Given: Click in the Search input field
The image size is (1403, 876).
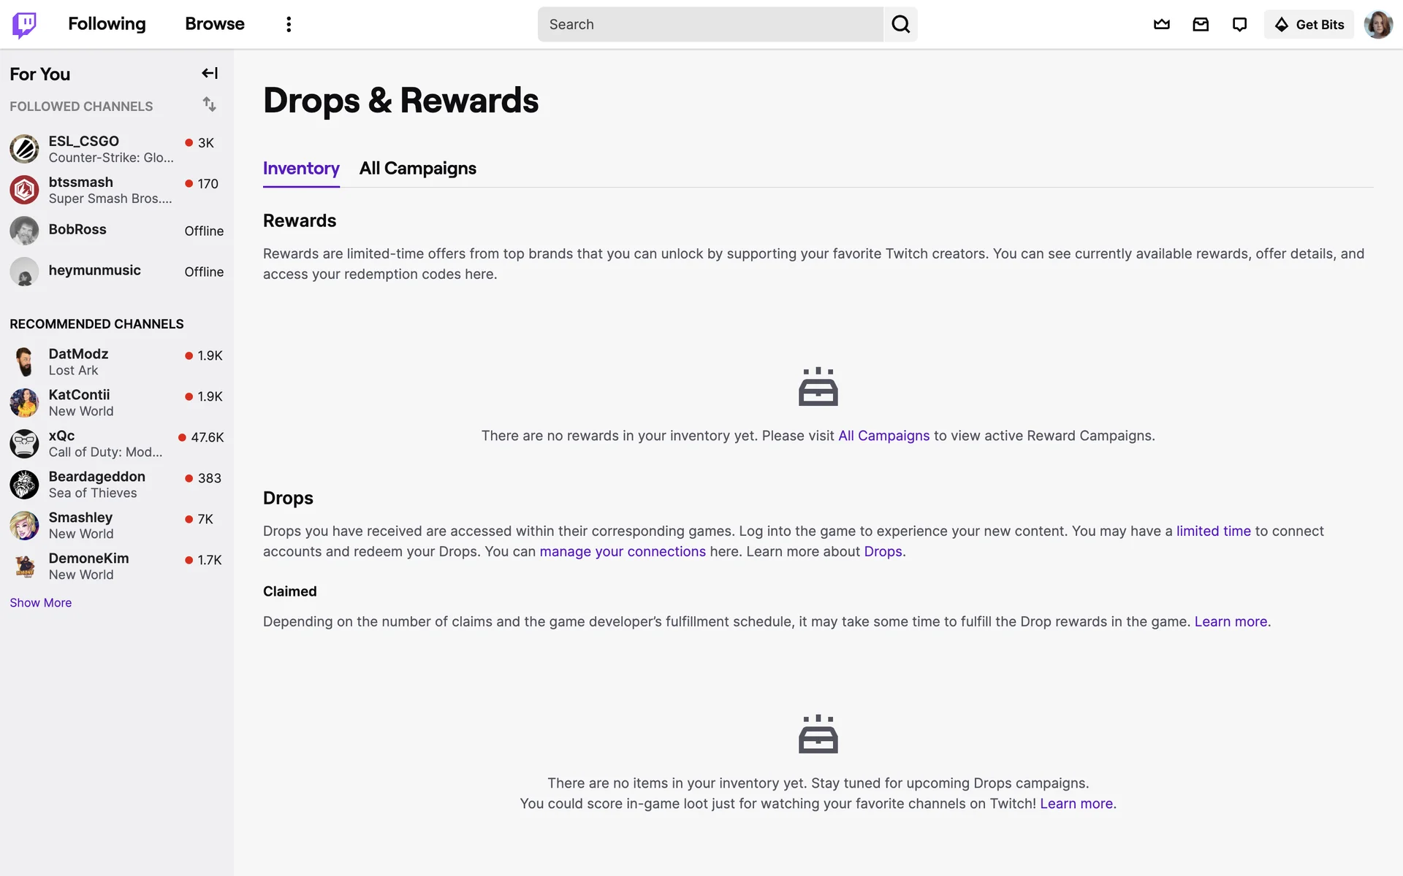Looking at the screenshot, I should pos(710,25).
